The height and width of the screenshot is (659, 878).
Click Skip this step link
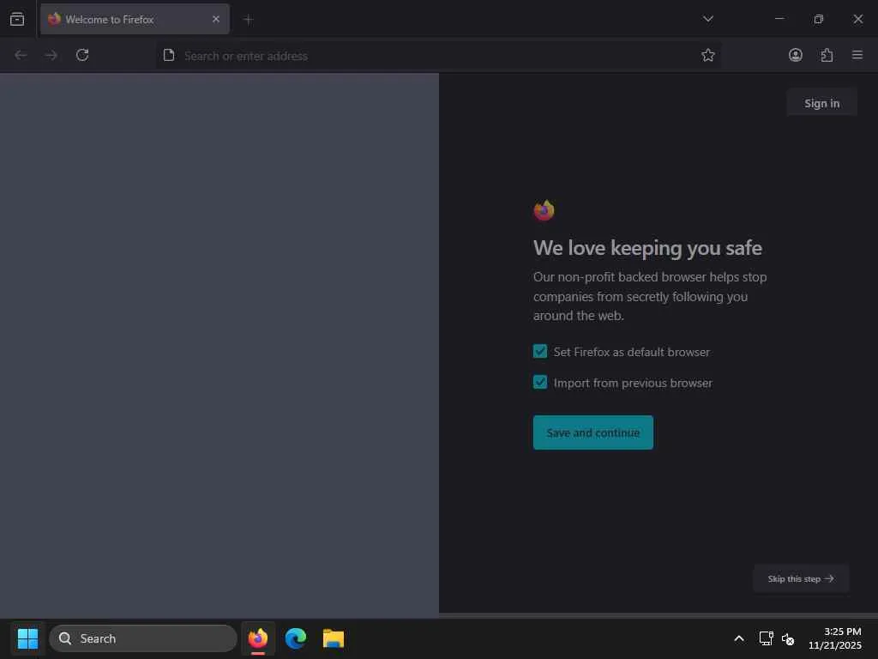(801, 579)
